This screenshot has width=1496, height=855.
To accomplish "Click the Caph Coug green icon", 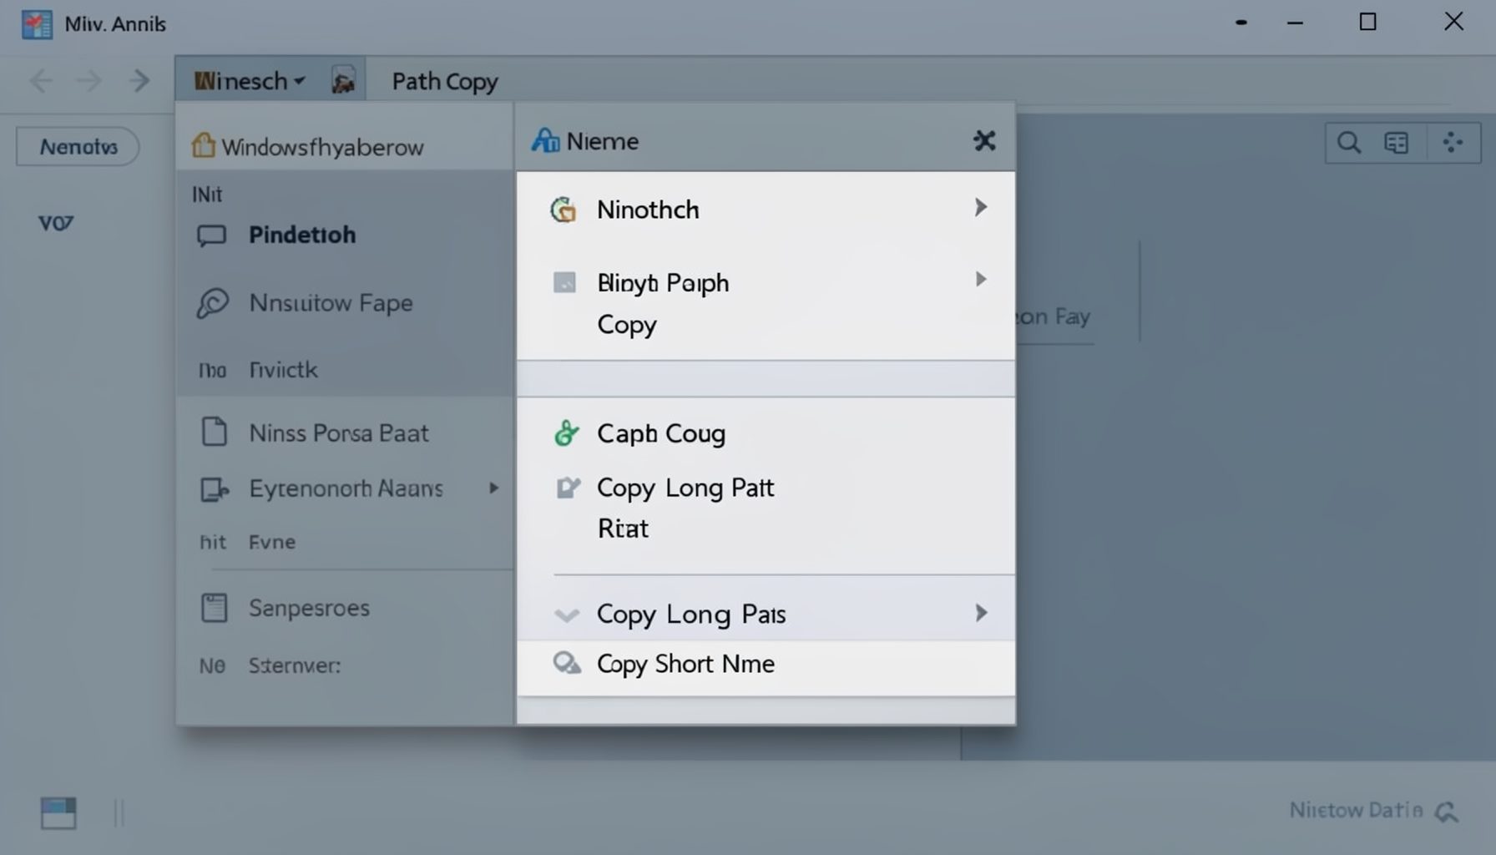I will coord(566,433).
